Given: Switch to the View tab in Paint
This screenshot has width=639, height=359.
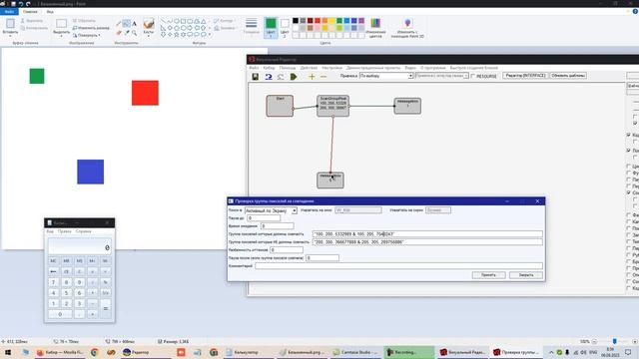Looking at the screenshot, I should click(x=50, y=12).
